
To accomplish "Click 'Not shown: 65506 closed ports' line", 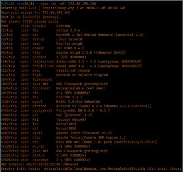I will point(29,22).
